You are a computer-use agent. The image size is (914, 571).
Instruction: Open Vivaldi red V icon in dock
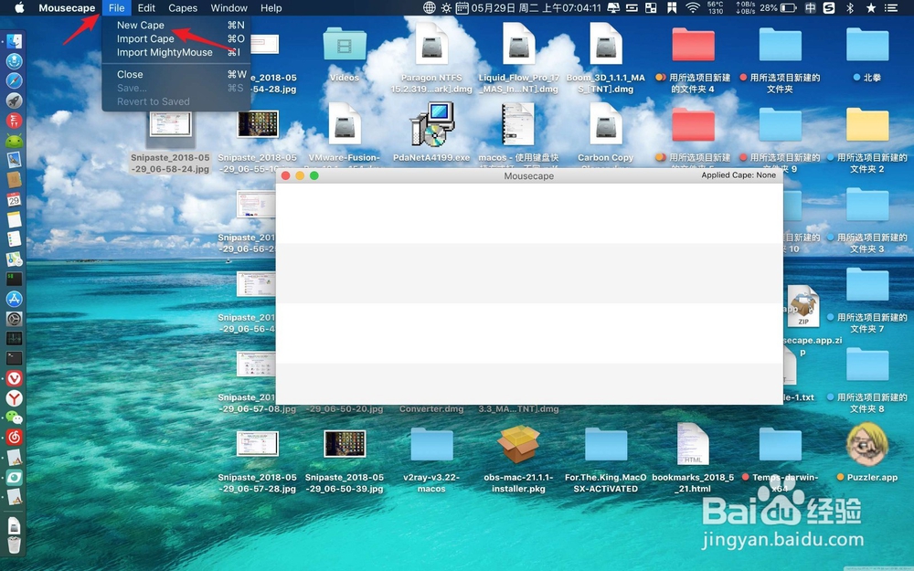[x=14, y=378]
